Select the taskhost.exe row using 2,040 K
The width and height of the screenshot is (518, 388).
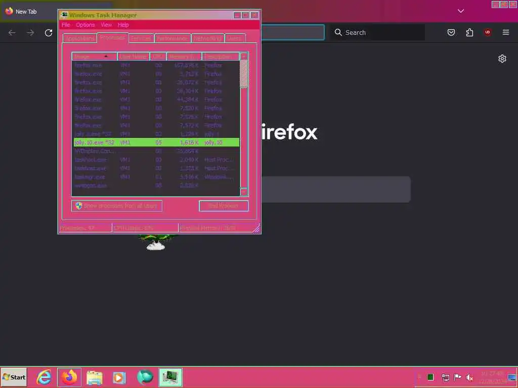157,160
